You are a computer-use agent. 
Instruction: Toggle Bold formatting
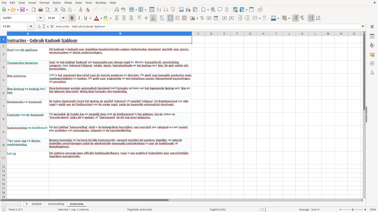pos(72,18)
